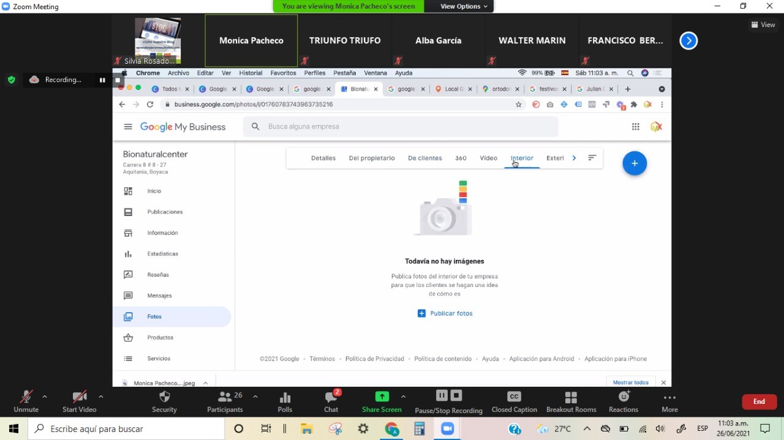Select the More options menu
The width and height of the screenshot is (784, 440).
point(669,398)
